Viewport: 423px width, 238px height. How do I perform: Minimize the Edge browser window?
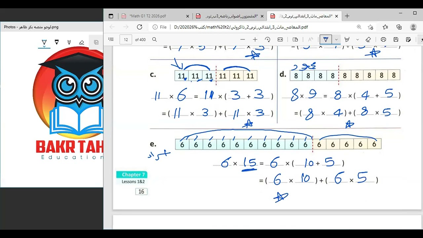401,13
